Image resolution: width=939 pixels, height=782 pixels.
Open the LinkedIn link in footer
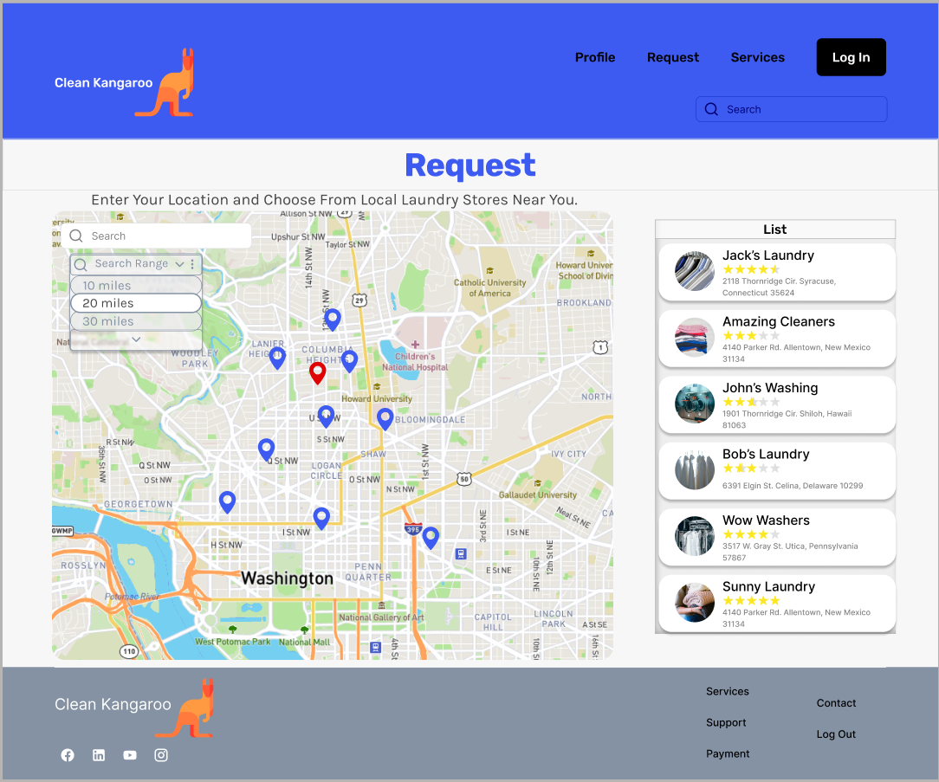[x=99, y=755]
